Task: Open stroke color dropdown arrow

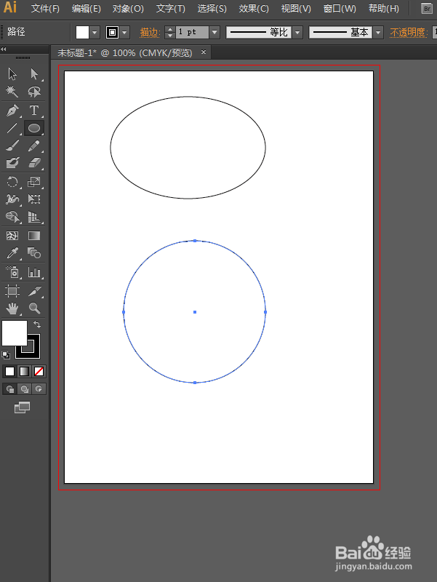Action: coord(124,32)
